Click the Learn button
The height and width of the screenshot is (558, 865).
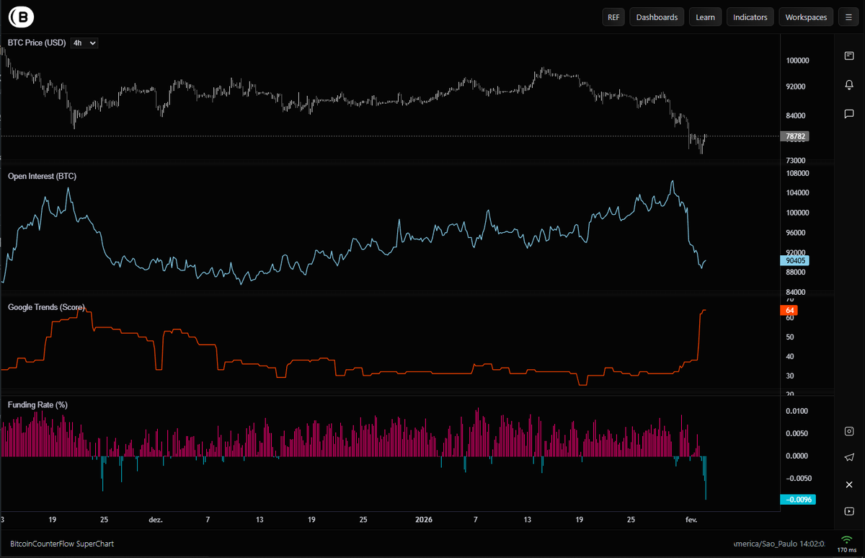[x=705, y=17]
